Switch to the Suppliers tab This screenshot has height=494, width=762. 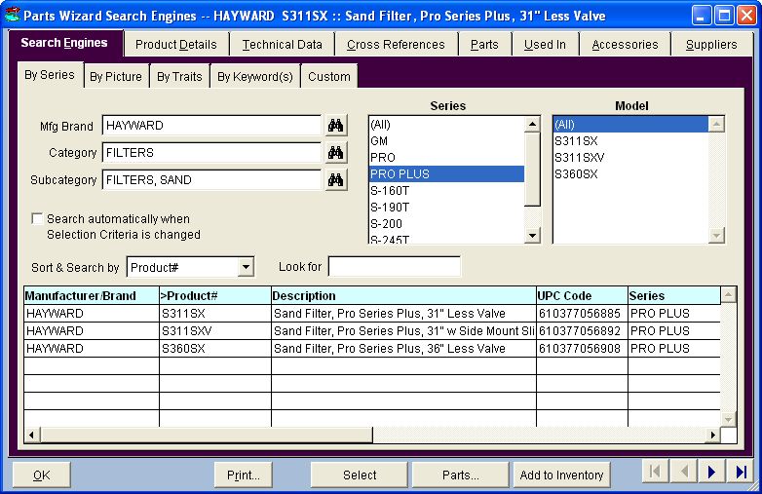(711, 45)
